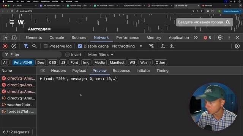Select the successful direct?q=Ams request
Image resolution: width=243 pixels, height=136 pixels.
[18, 98]
